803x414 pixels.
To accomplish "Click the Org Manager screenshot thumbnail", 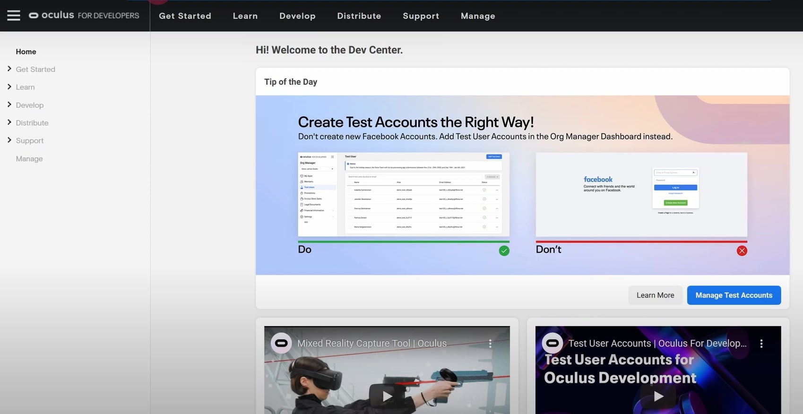I will [x=404, y=194].
